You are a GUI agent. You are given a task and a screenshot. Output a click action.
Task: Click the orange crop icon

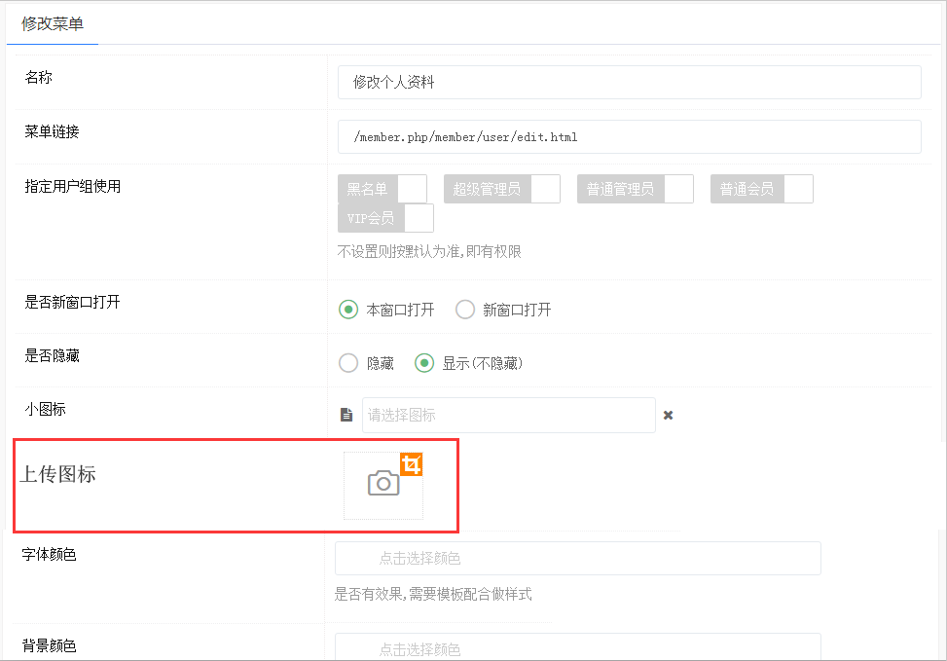[412, 464]
